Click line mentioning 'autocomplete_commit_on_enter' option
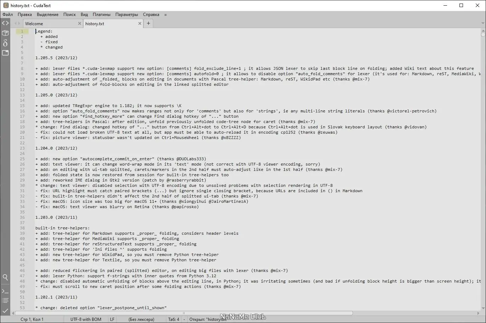 point(121,159)
